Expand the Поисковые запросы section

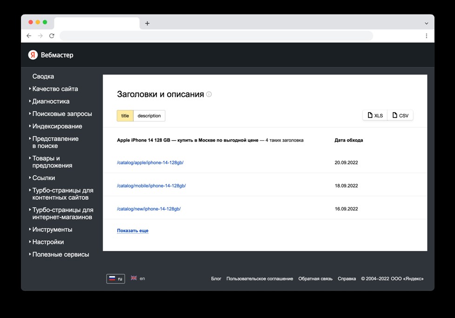pos(60,114)
